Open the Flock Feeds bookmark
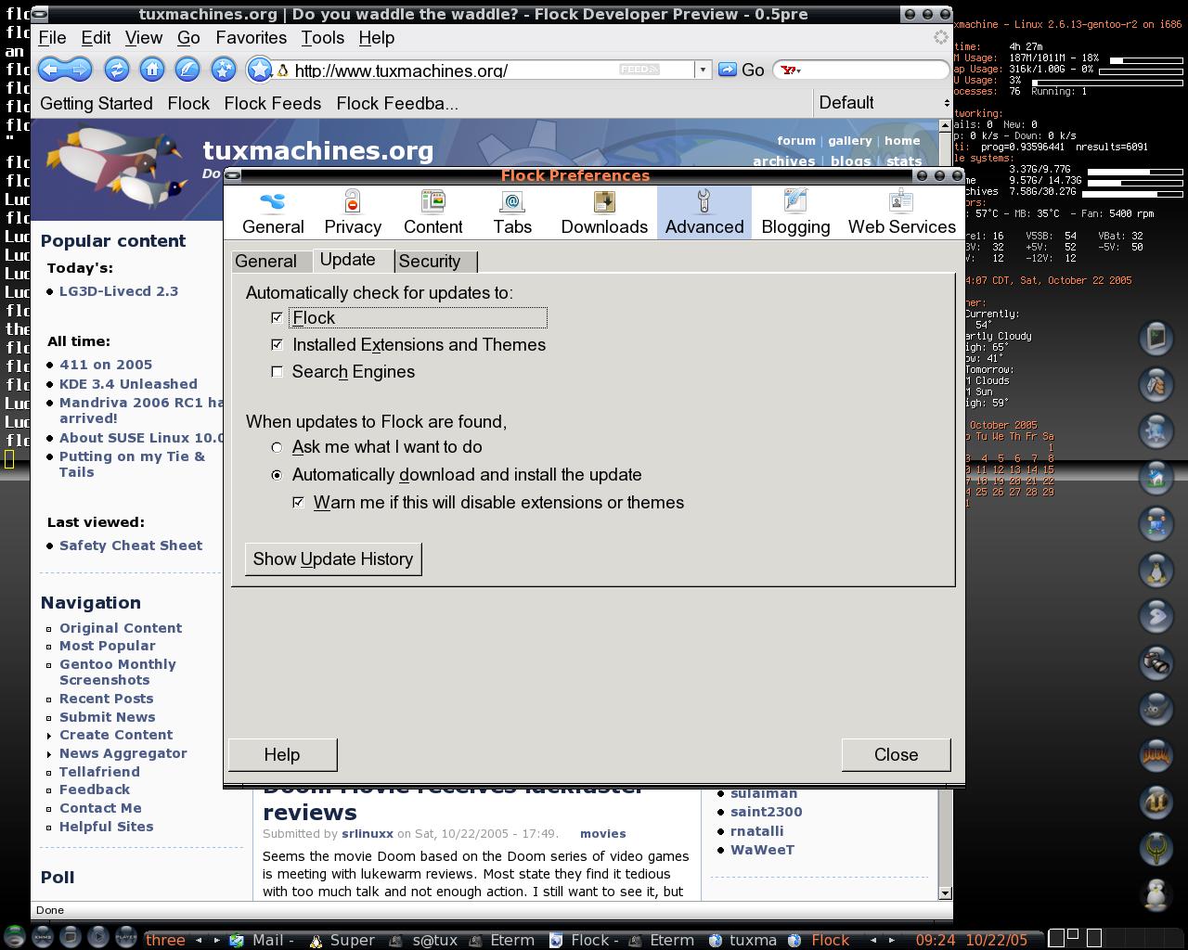This screenshot has width=1188, height=950. coord(273,104)
